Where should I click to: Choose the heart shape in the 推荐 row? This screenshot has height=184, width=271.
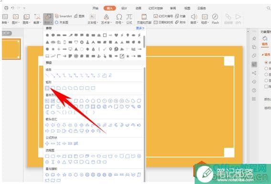[x=116, y=35]
